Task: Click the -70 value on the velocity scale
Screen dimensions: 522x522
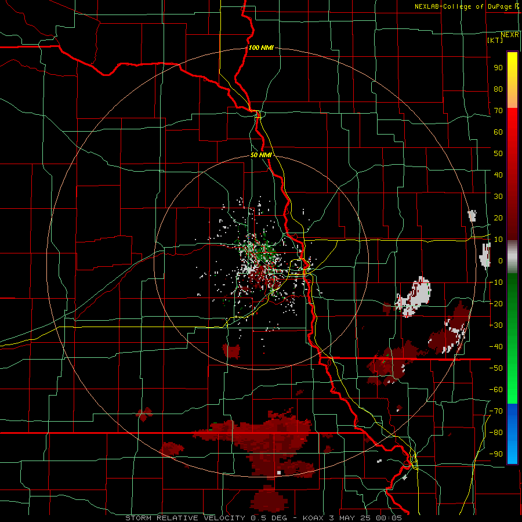Action: click(496, 411)
